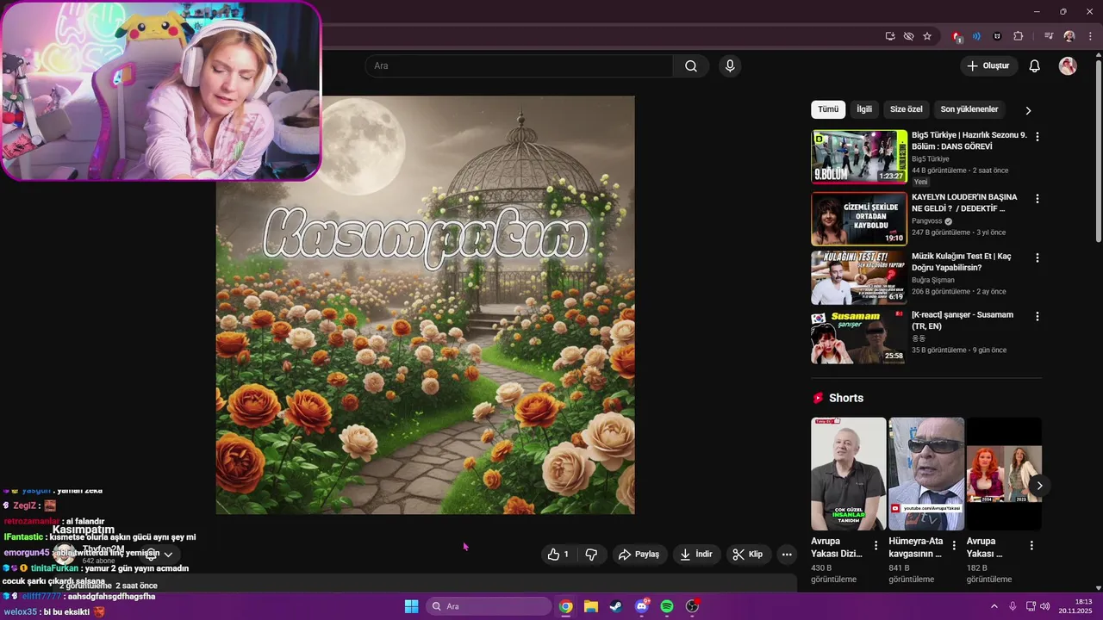The height and width of the screenshot is (620, 1103).
Task: Open Steam from the taskbar
Action: 615,606
